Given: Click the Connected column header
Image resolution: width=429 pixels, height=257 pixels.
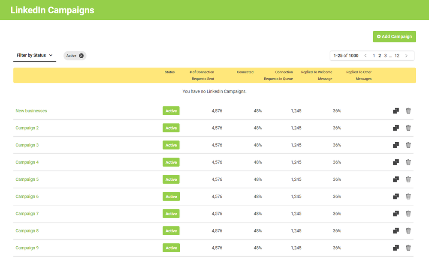Looking at the screenshot, I should click(x=245, y=72).
